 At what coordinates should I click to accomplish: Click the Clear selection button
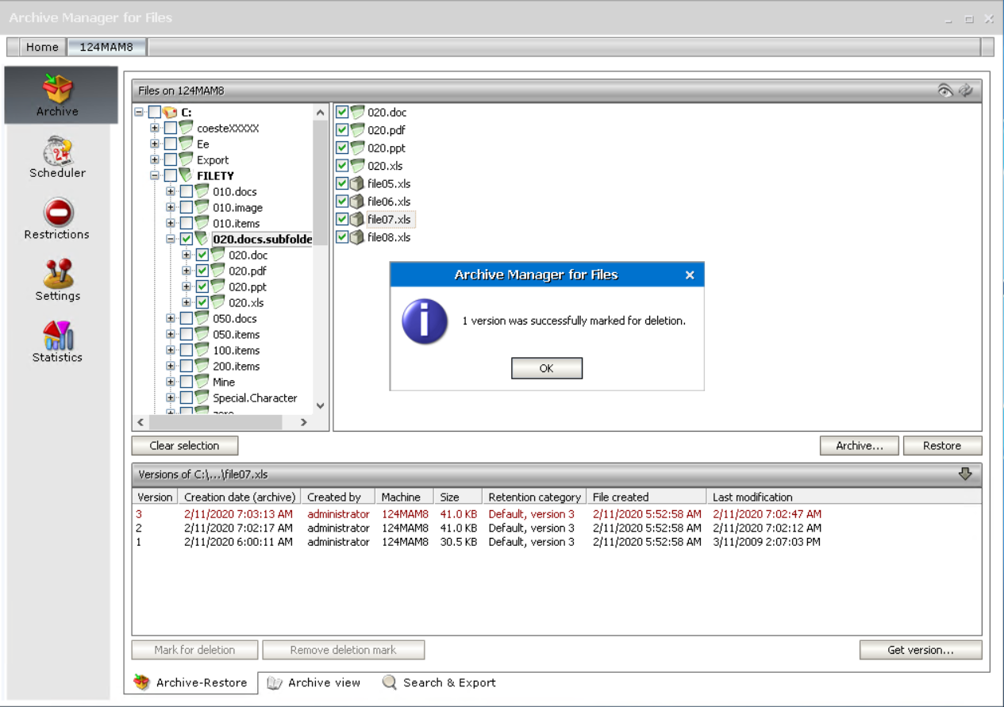184,446
